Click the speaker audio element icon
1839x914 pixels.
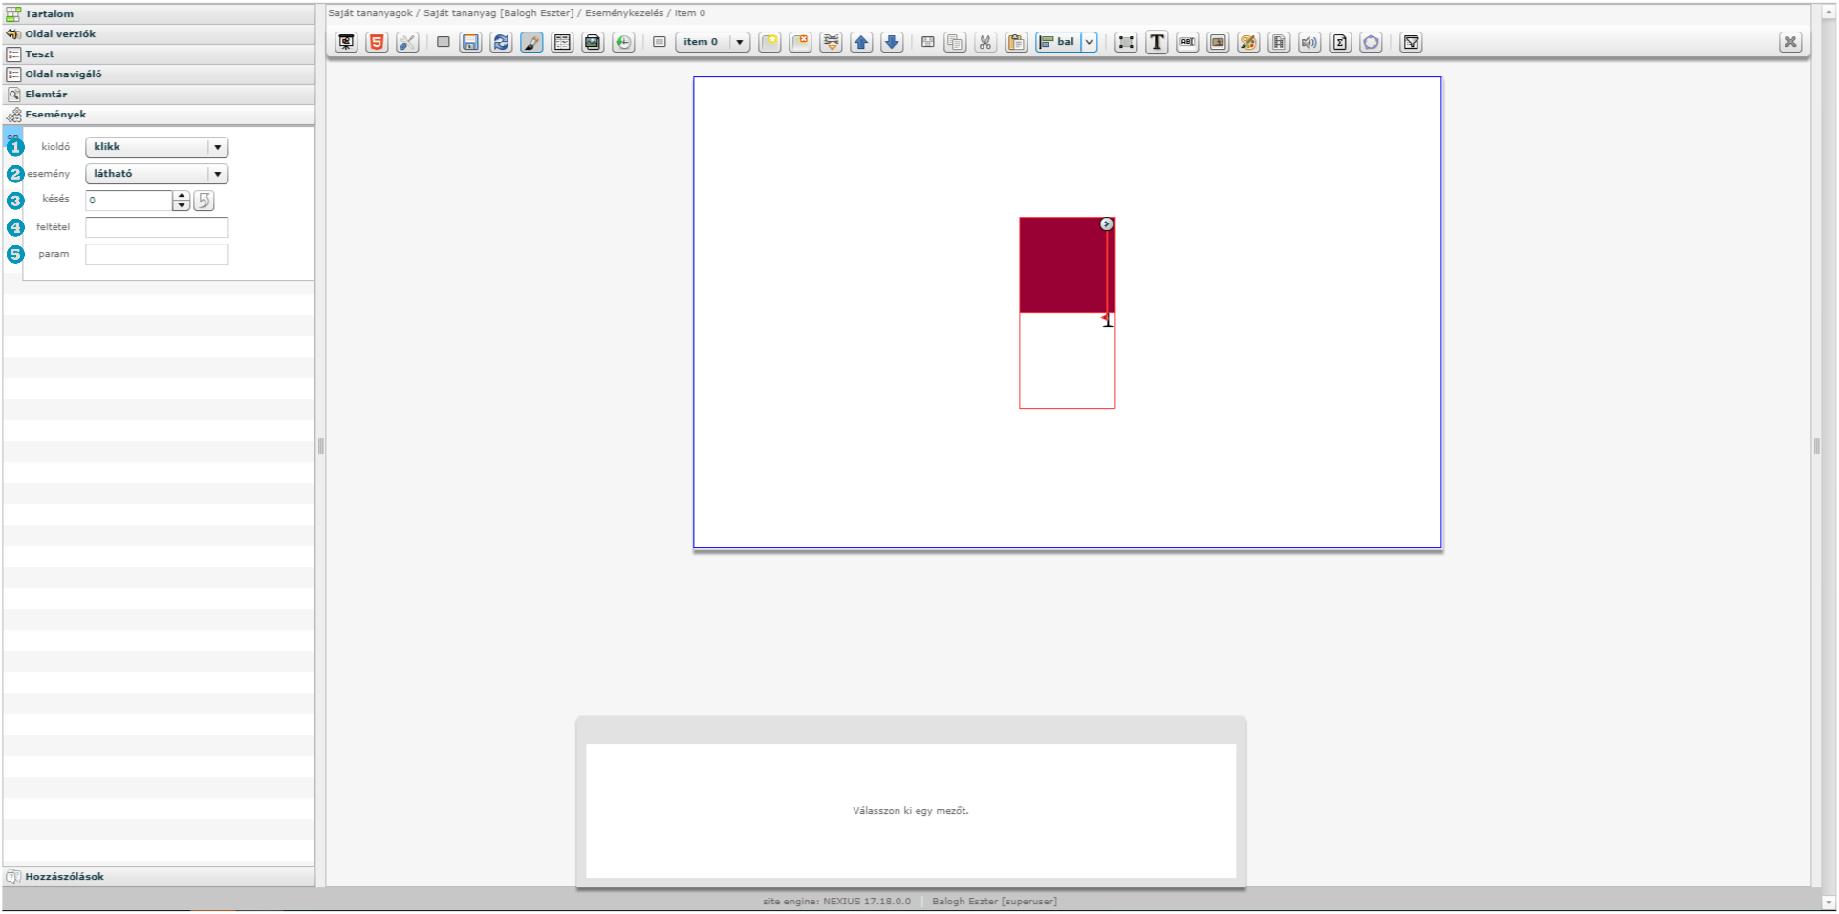1309,42
